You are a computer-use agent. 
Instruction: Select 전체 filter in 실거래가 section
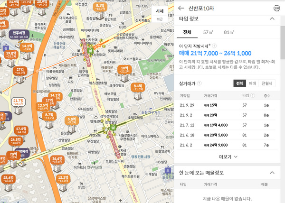[x=239, y=83]
